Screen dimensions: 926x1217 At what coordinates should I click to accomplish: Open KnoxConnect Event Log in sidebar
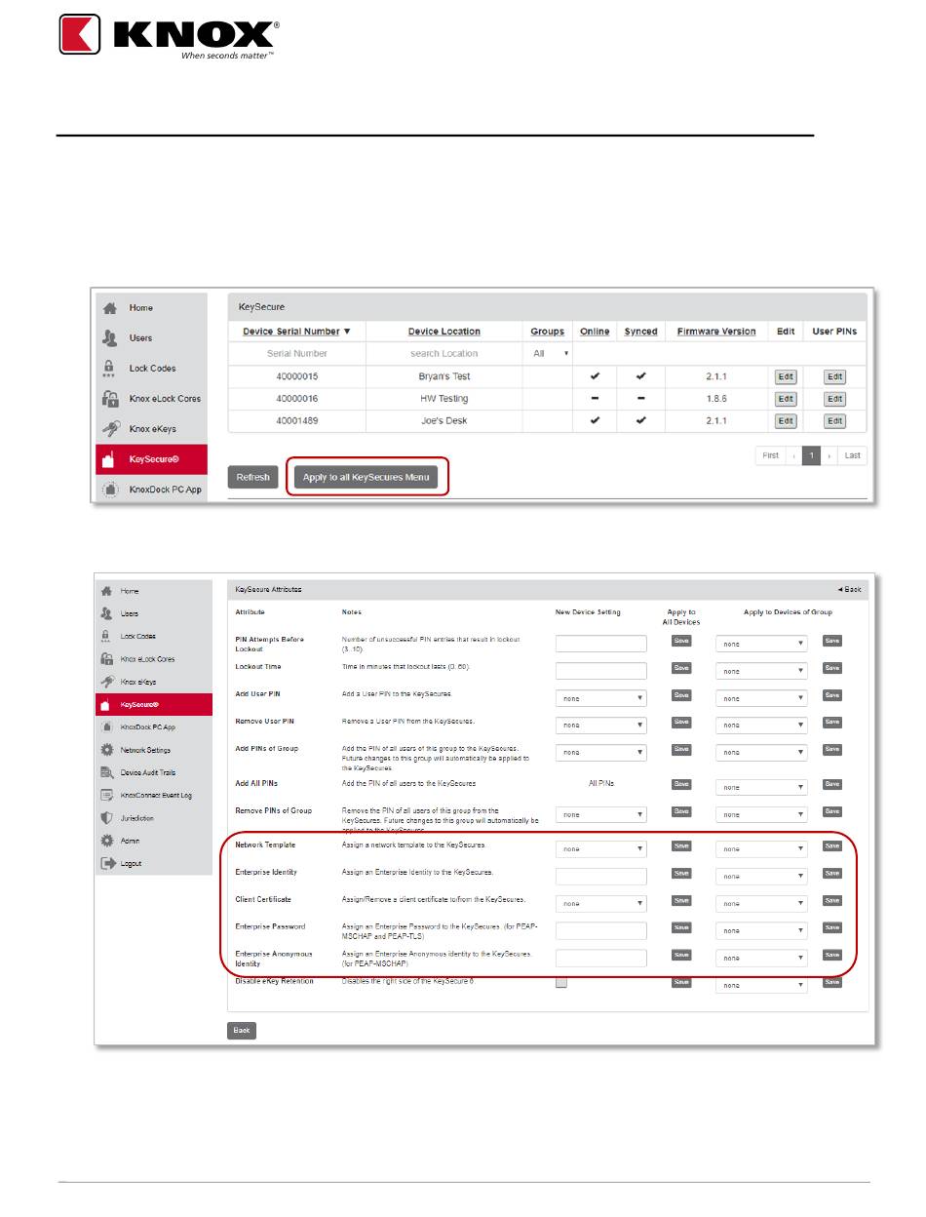coord(152,795)
